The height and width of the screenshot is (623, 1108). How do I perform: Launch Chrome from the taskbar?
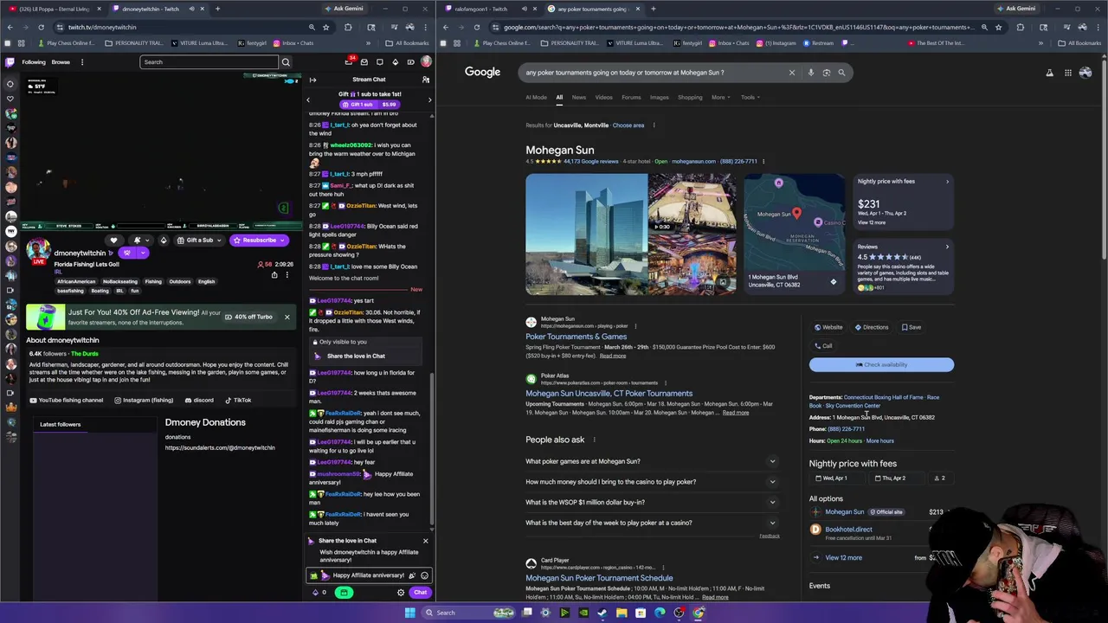tap(699, 613)
